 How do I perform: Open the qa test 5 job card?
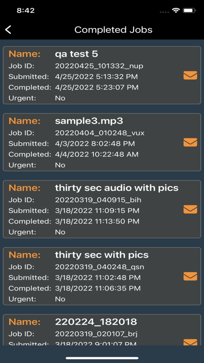click(102, 75)
